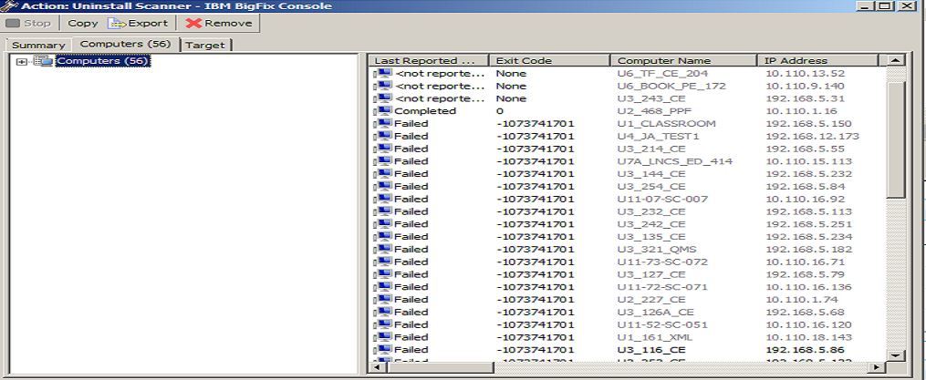Click computer icon for U1_CLASSROOM row

[x=382, y=124]
